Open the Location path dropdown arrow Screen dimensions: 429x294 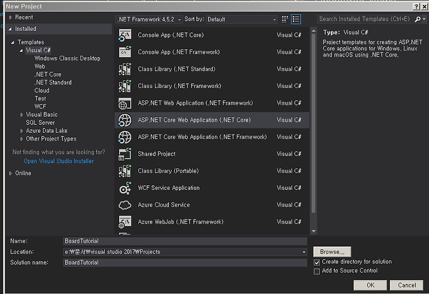tap(304, 252)
